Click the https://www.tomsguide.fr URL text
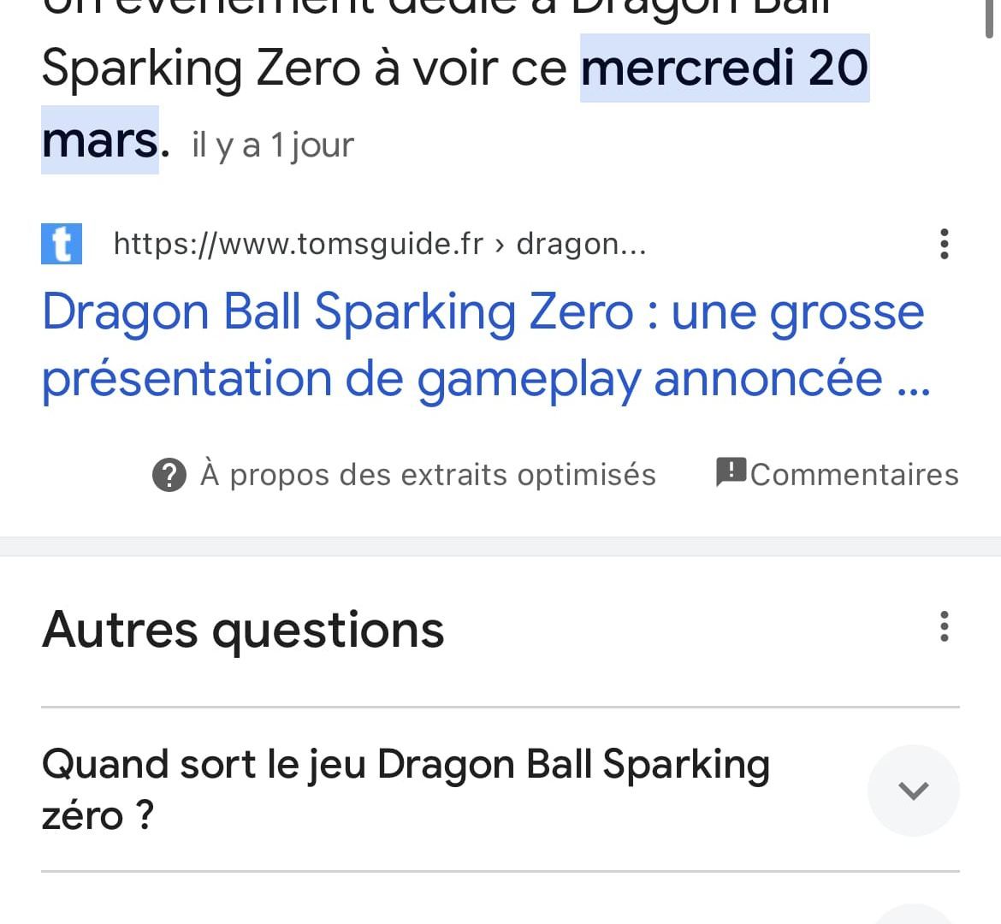 click(298, 244)
